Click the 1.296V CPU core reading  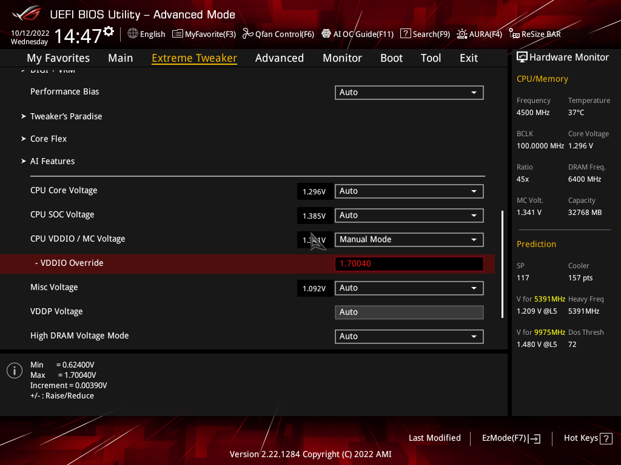click(315, 192)
